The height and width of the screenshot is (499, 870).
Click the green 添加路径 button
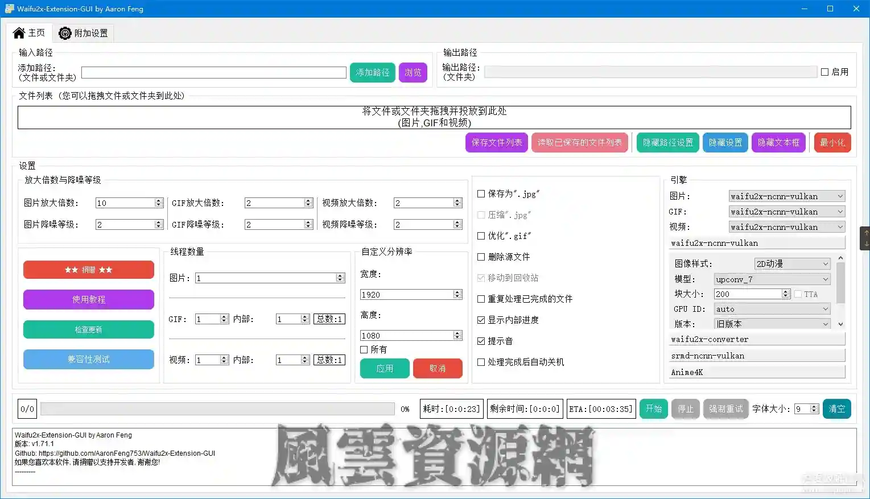point(373,72)
